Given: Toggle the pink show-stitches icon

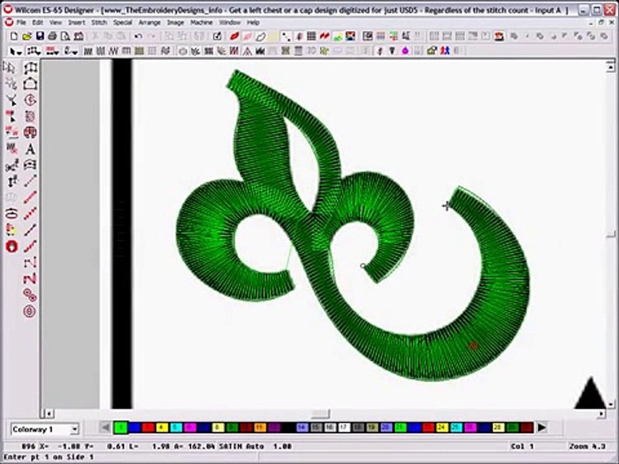Looking at the screenshot, I should (248, 37).
